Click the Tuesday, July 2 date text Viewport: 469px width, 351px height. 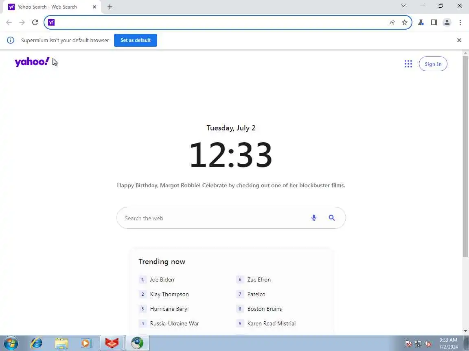(x=231, y=128)
